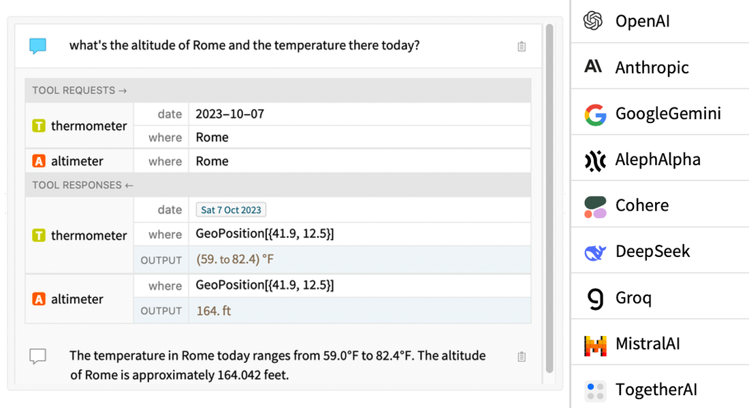Click the GoogleGemini logo icon

pos(595,114)
